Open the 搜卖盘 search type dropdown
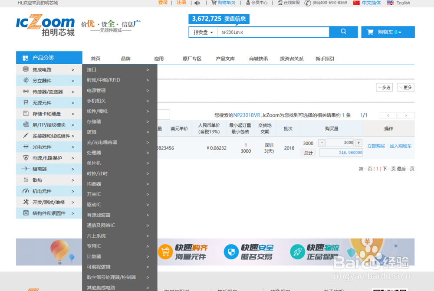The width and height of the screenshot is (434, 291). pyautogui.click(x=203, y=32)
